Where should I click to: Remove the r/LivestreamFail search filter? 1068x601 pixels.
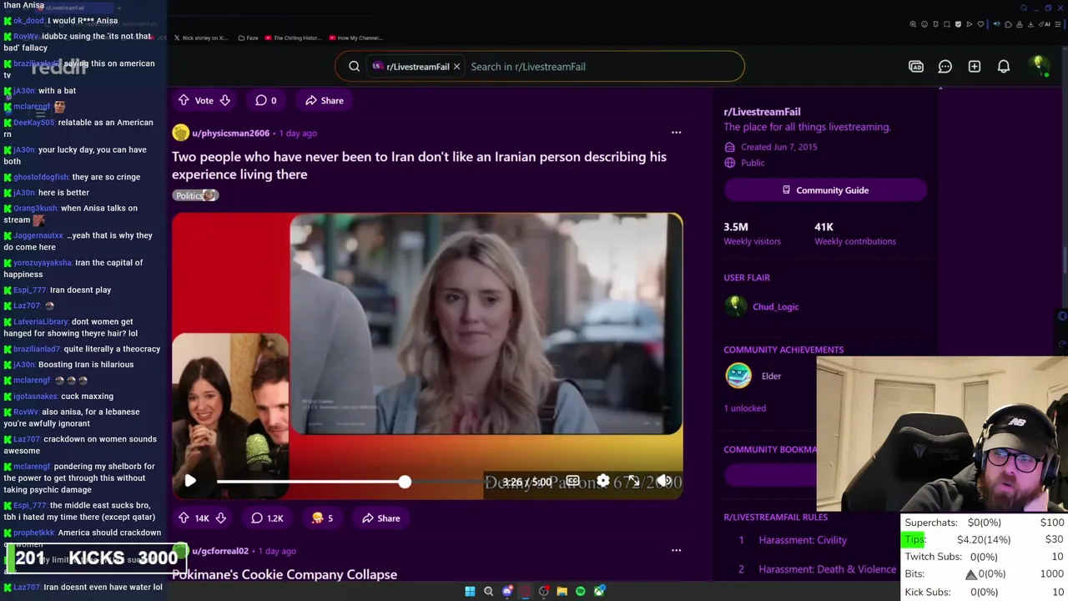click(456, 66)
